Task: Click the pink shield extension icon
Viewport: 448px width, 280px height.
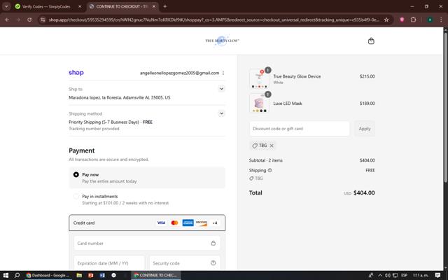Action: (402, 20)
